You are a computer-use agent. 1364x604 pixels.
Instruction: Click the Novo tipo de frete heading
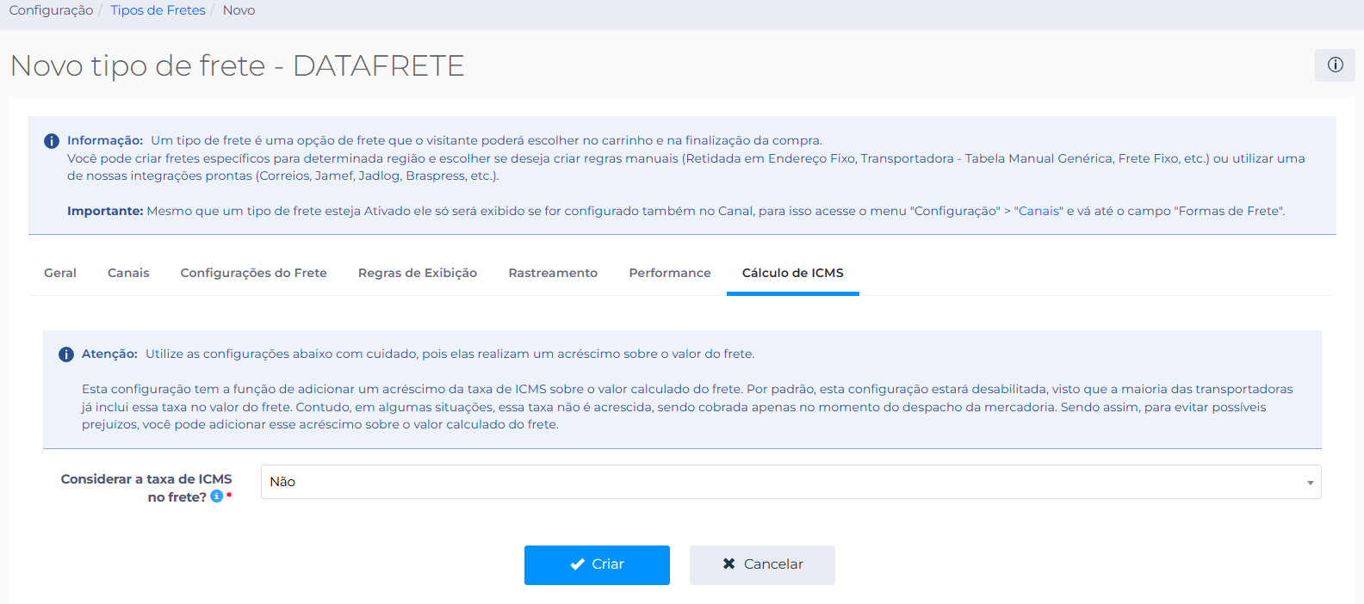237,65
